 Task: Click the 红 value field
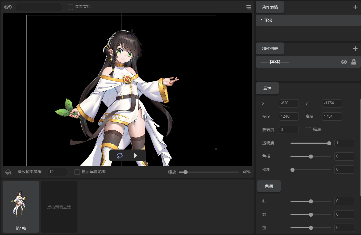344,201
